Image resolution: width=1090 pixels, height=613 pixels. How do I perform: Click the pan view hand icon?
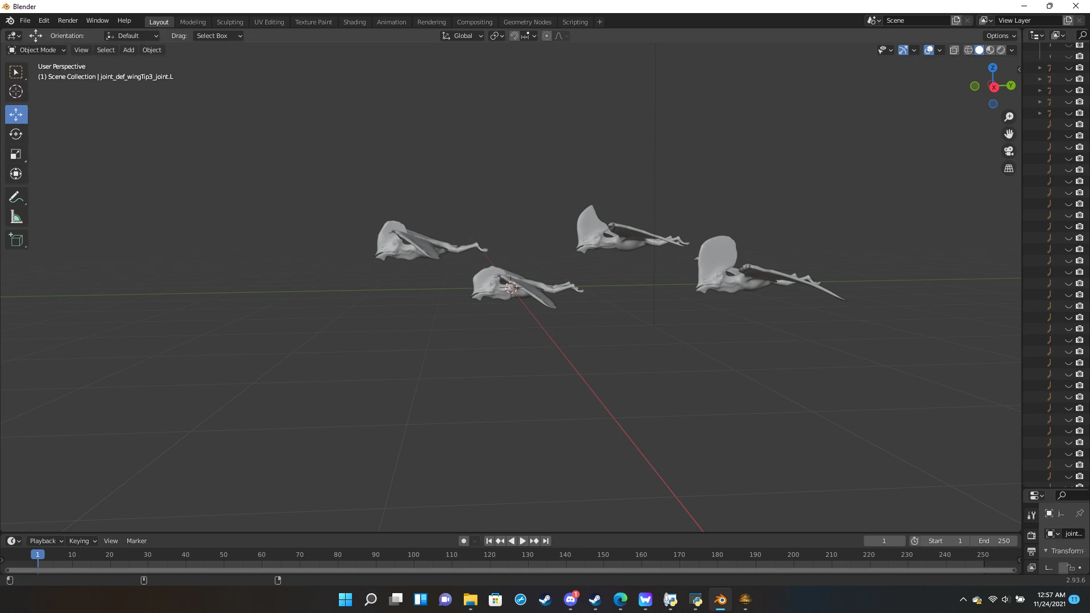[x=1009, y=134]
